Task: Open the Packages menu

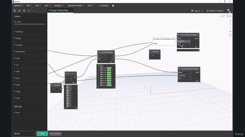Action: pos(59,6)
